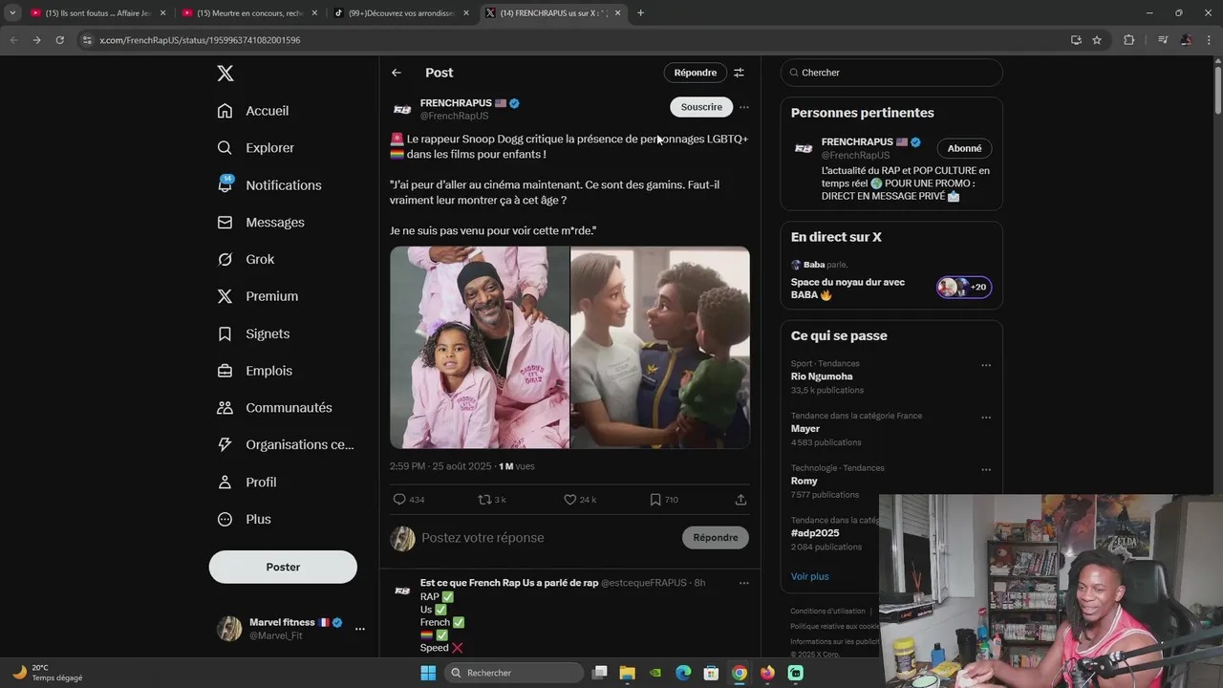Open Notifications in sidebar
Image resolution: width=1223 pixels, height=688 pixels.
[x=268, y=185]
